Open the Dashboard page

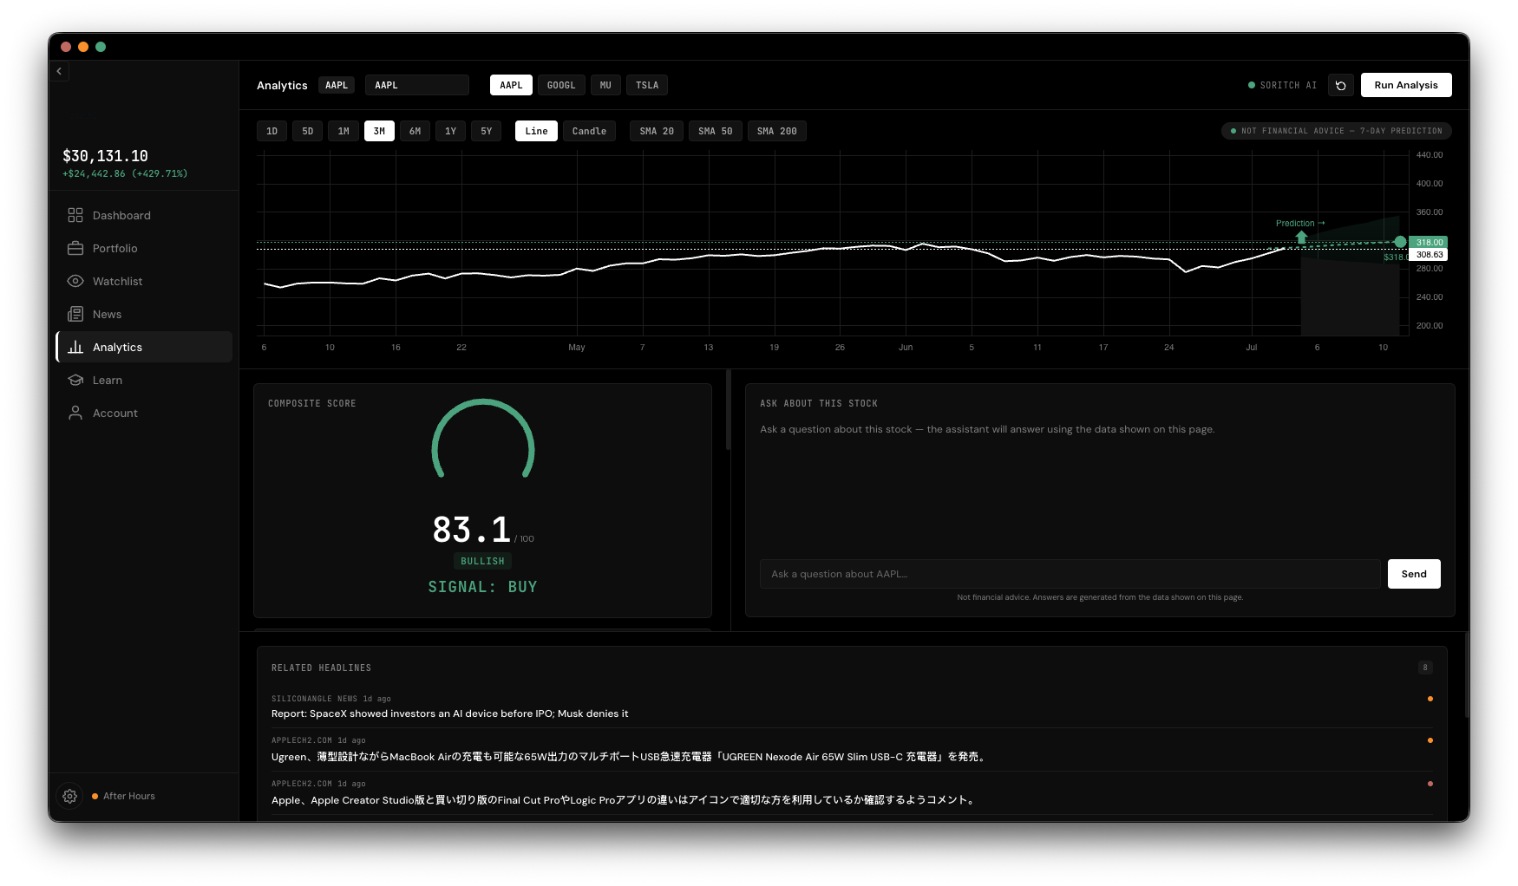pos(144,215)
